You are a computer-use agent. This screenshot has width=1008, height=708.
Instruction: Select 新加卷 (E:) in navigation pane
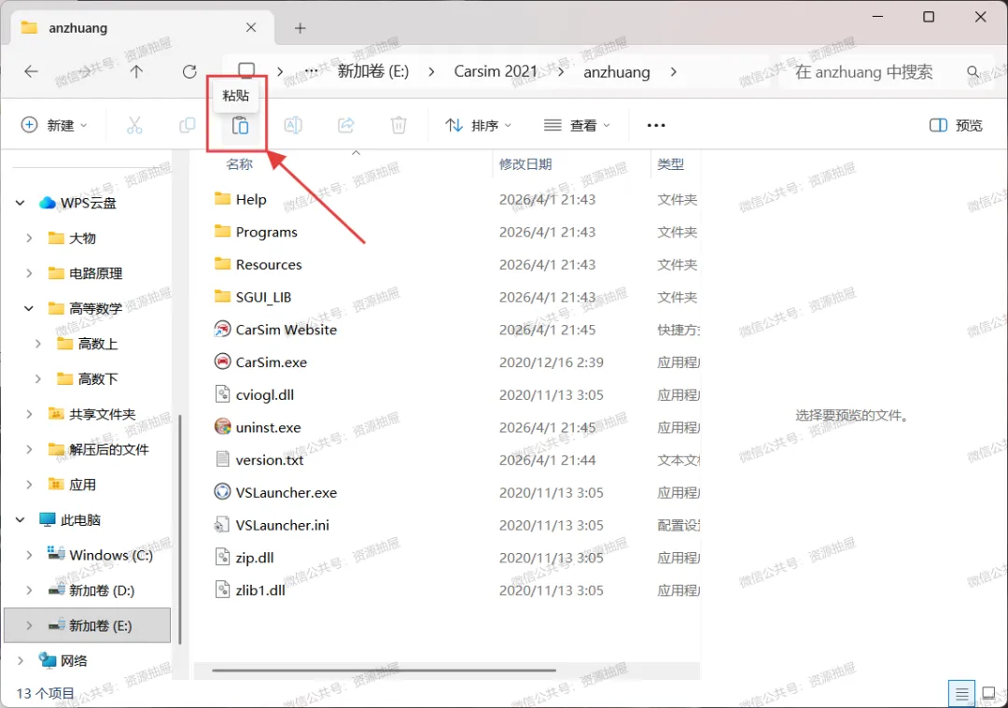point(88,626)
